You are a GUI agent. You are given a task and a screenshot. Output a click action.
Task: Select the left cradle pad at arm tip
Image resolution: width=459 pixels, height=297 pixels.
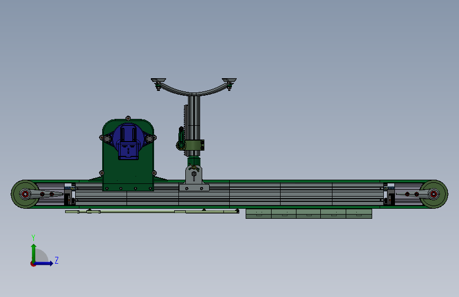pos(158,80)
